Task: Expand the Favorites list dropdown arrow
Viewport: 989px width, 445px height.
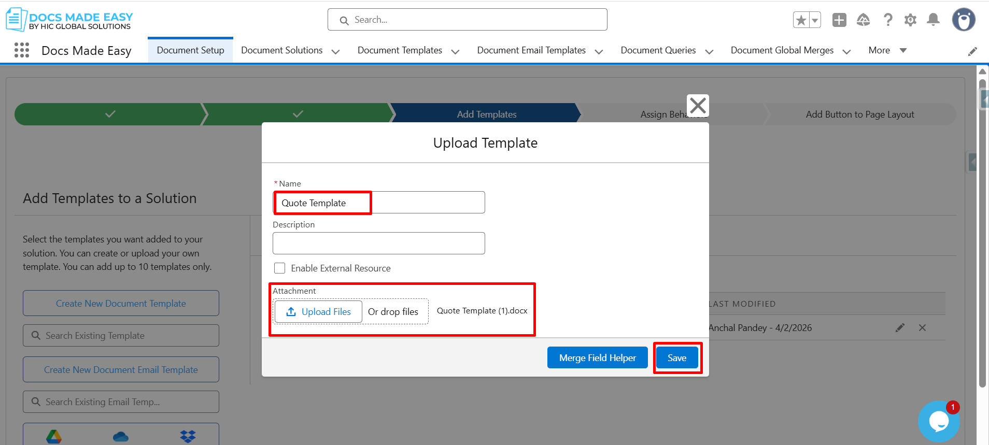Action: [x=815, y=20]
